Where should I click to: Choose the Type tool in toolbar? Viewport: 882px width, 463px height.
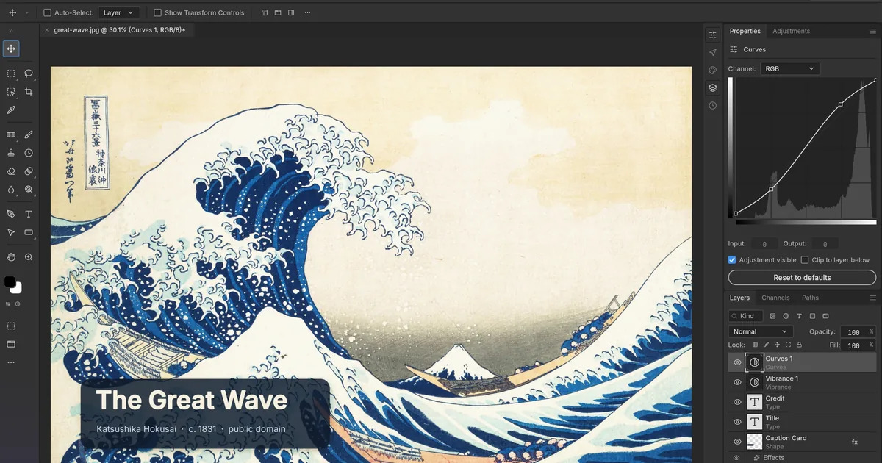tap(29, 214)
